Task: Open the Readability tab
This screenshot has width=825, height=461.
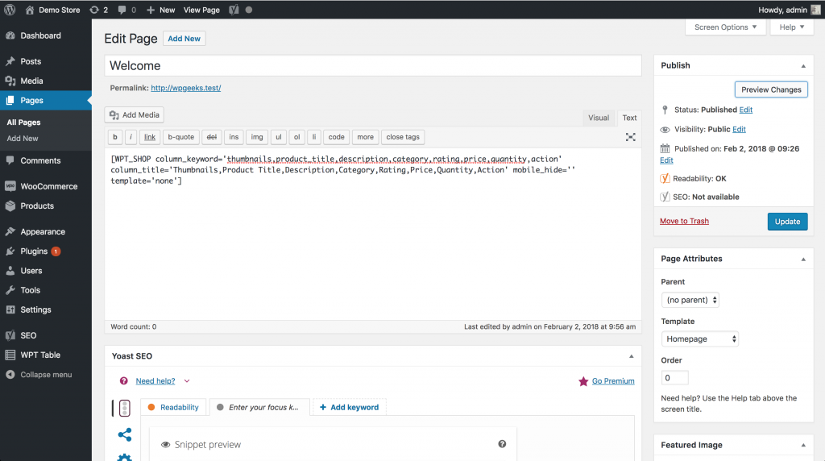Action: click(173, 407)
